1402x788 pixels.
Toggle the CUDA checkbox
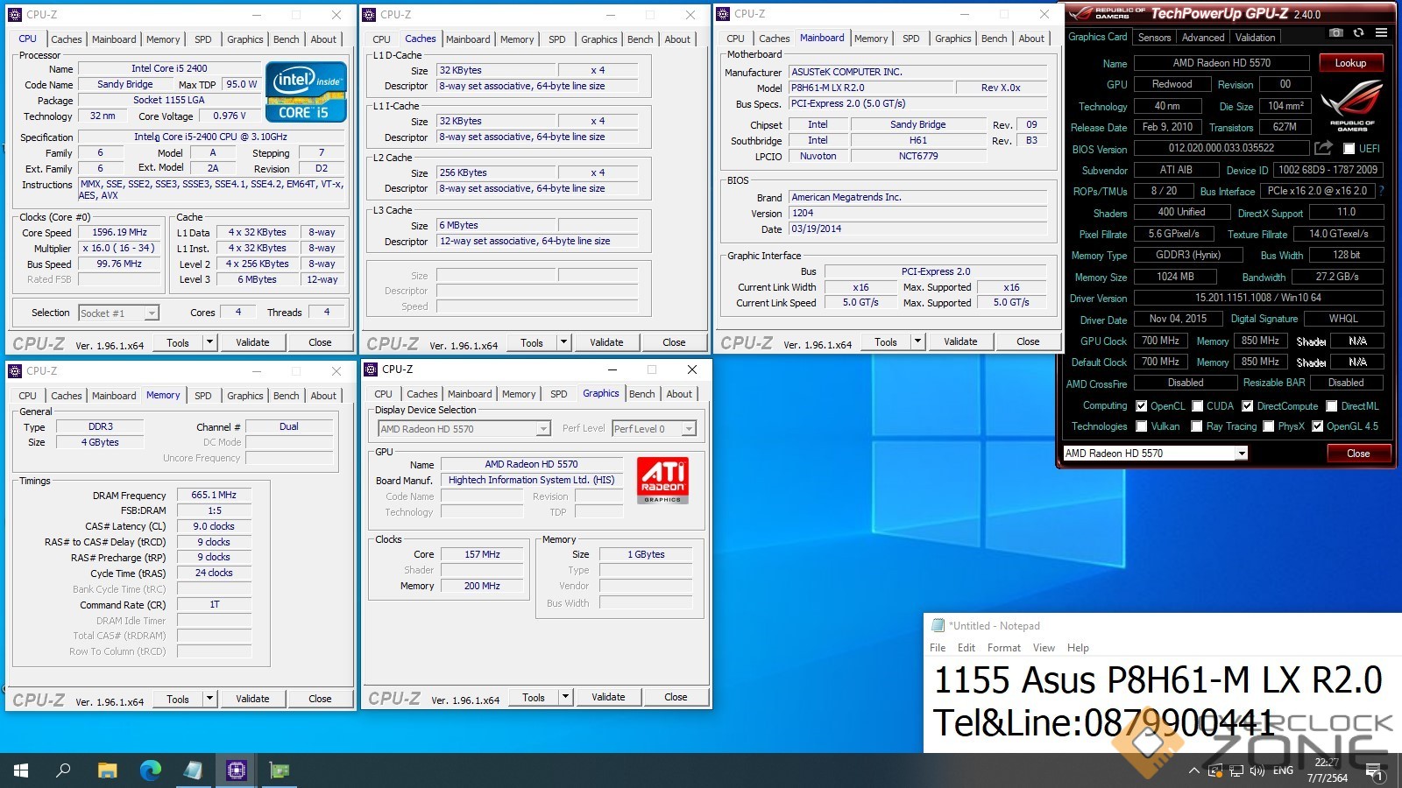1197,406
